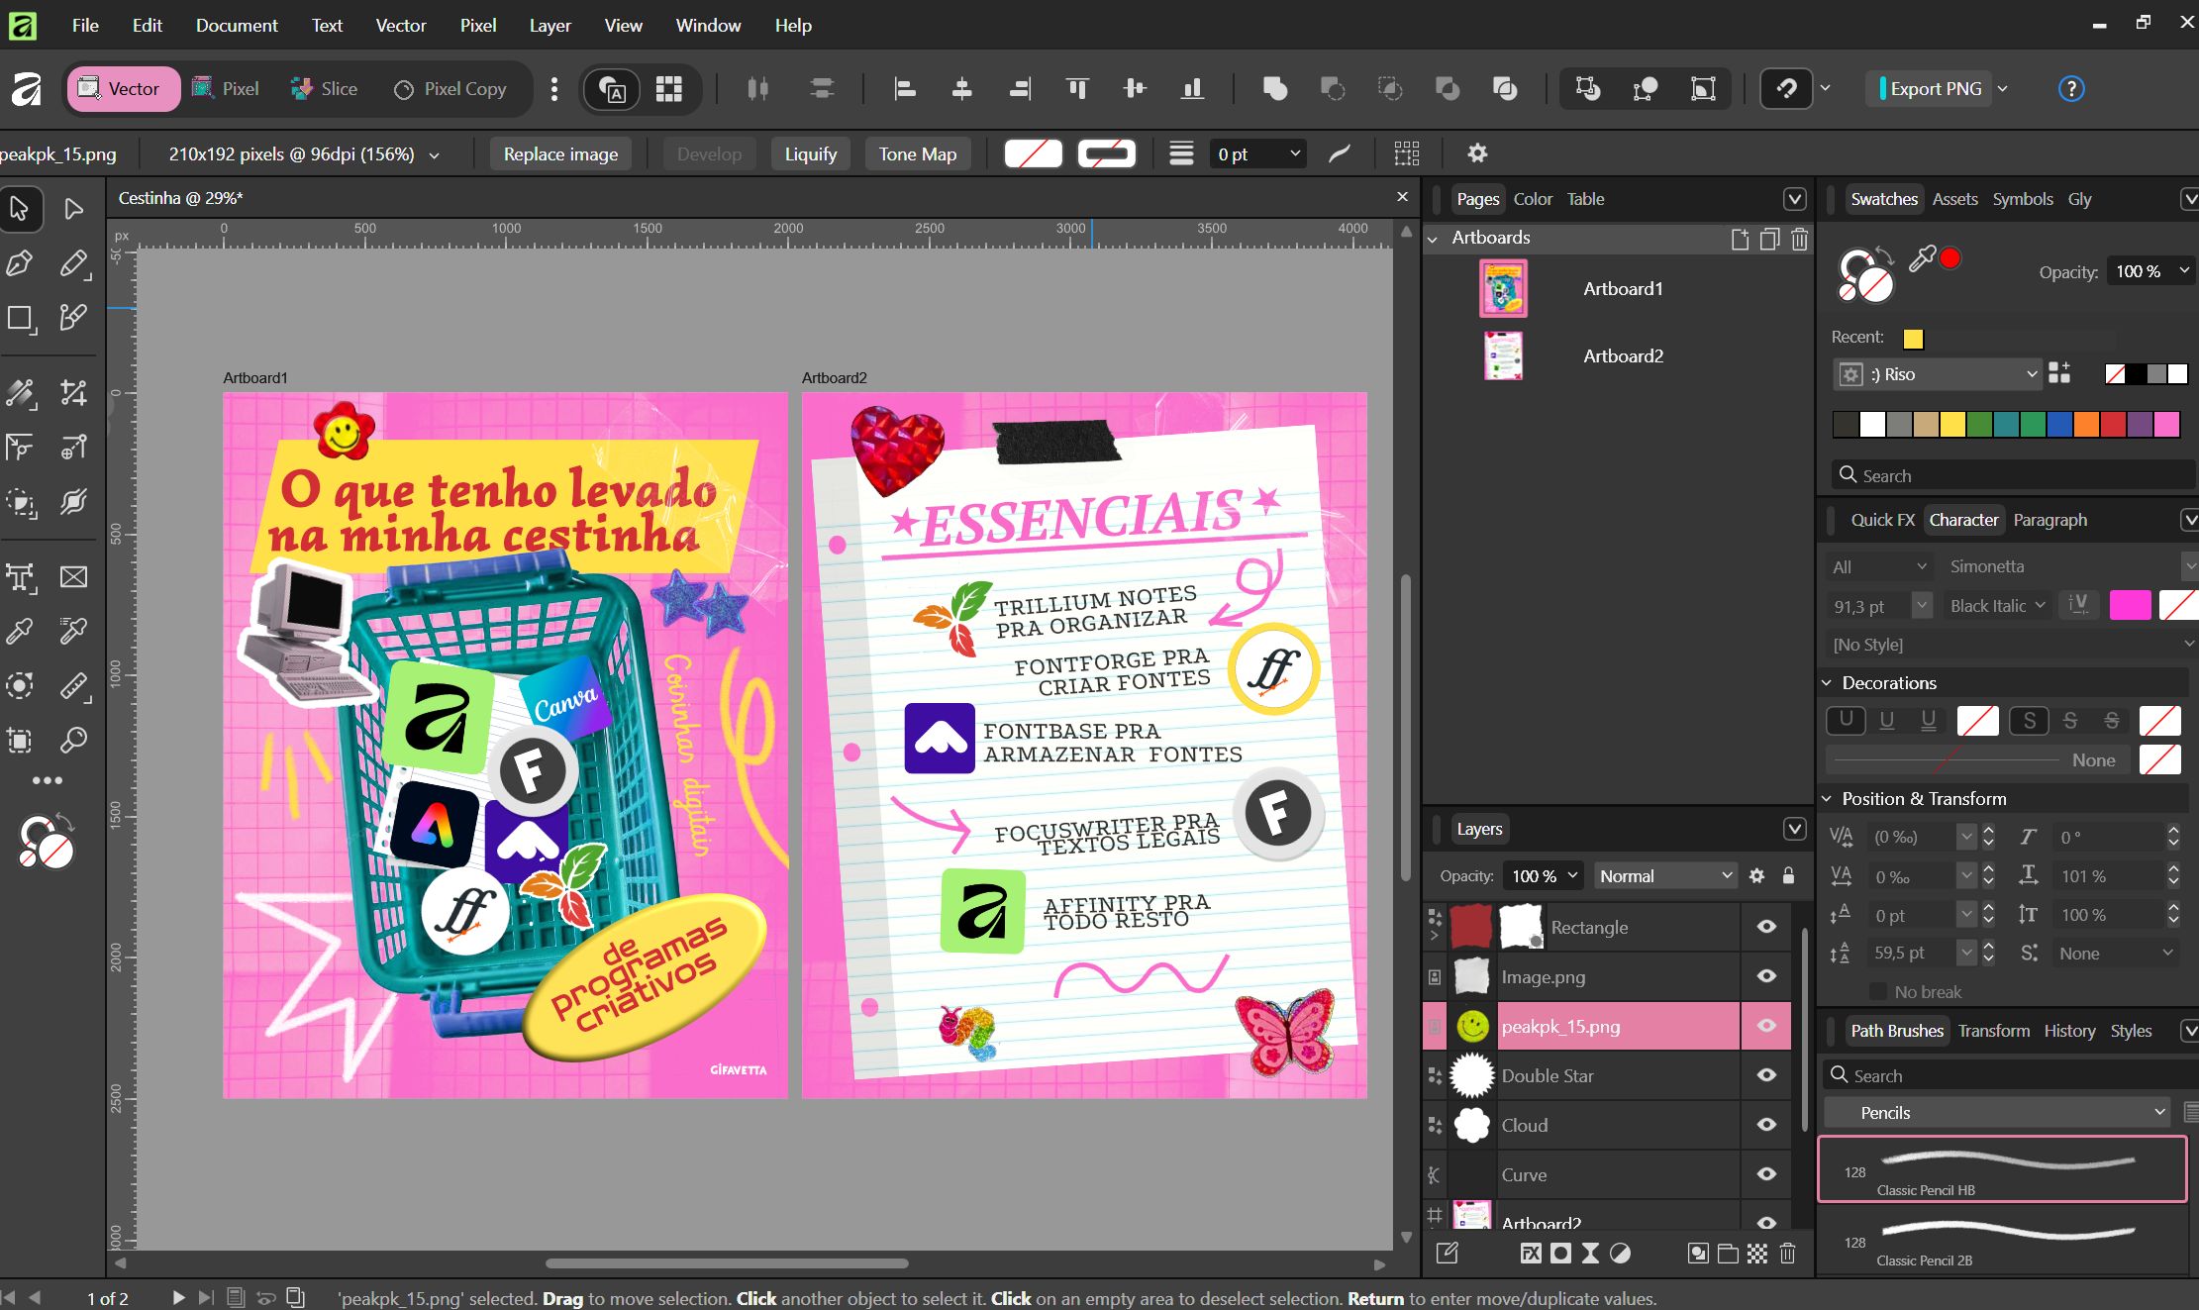The image size is (2199, 1310).
Task: Hide the Double Star layer
Action: coord(1766,1075)
